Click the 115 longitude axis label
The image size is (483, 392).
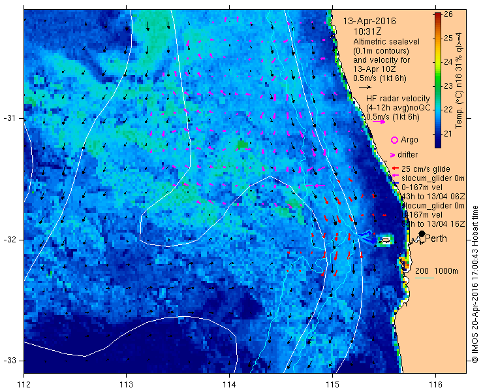click(x=332, y=385)
